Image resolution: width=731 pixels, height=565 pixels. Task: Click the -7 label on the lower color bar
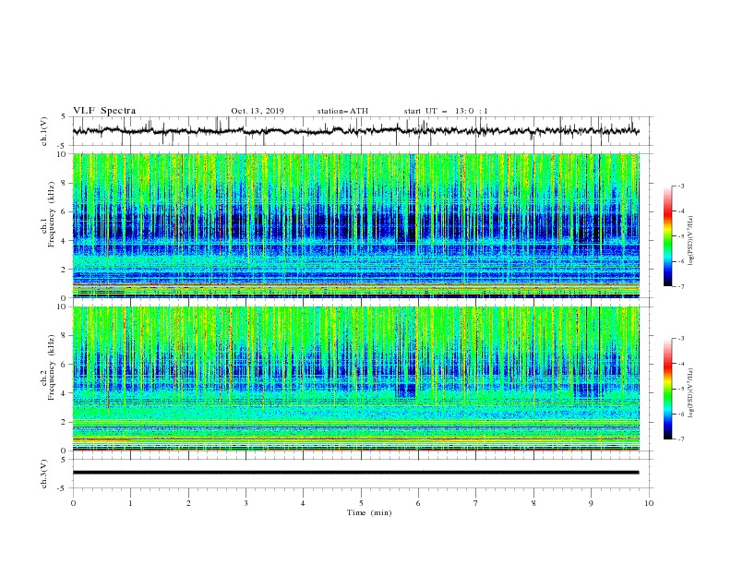tap(681, 439)
